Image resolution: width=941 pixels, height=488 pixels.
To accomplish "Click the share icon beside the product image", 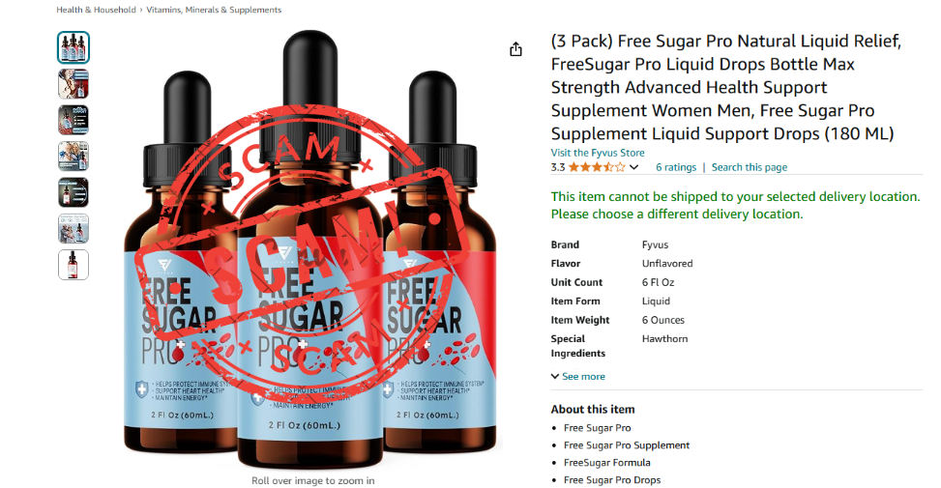I will pos(515,49).
